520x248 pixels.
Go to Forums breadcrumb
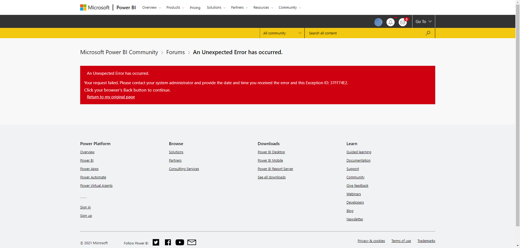pyautogui.click(x=175, y=52)
